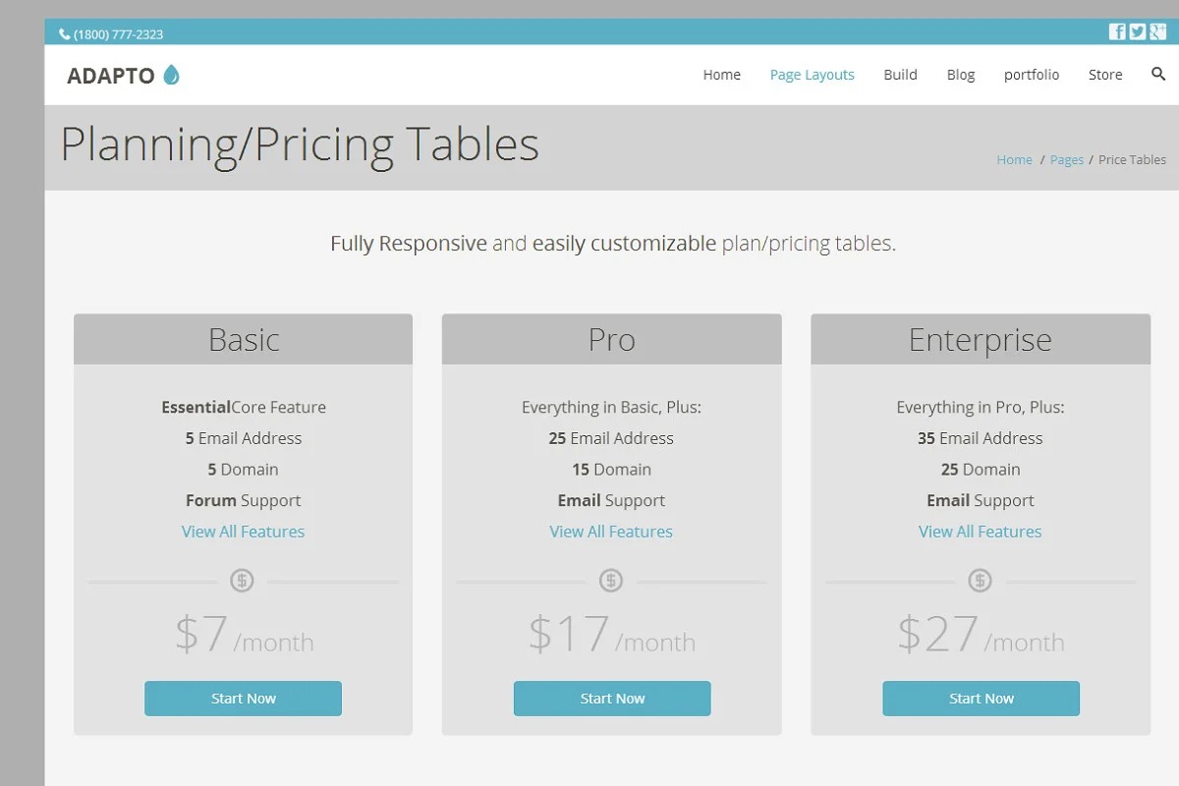This screenshot has height=786, width=1179.
Task: Open the portfolio menu item
Action: coord(1031,75)
